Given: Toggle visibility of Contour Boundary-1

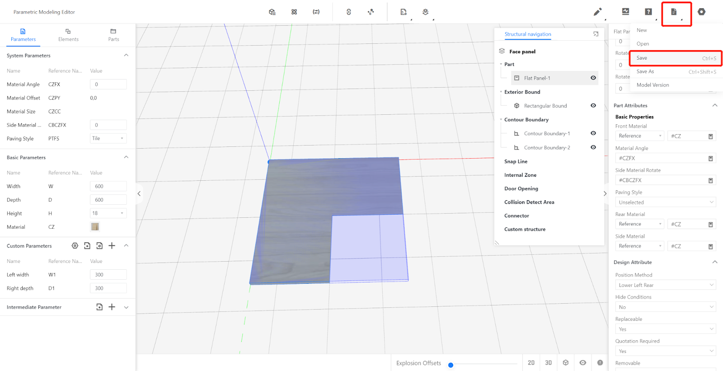Looking at the screenshot, I should 593,133.
